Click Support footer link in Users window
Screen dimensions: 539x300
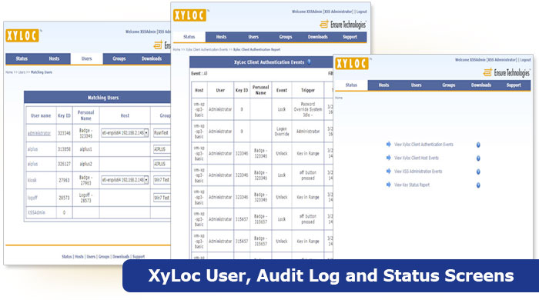139,256
